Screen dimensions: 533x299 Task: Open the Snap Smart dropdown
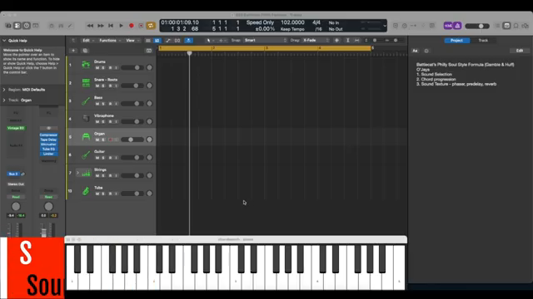pyautogui.click(x=265, y=41)
